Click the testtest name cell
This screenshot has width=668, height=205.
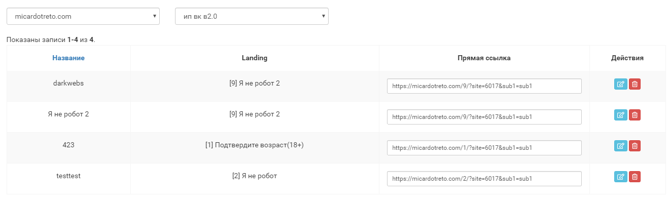pos(68,176)
